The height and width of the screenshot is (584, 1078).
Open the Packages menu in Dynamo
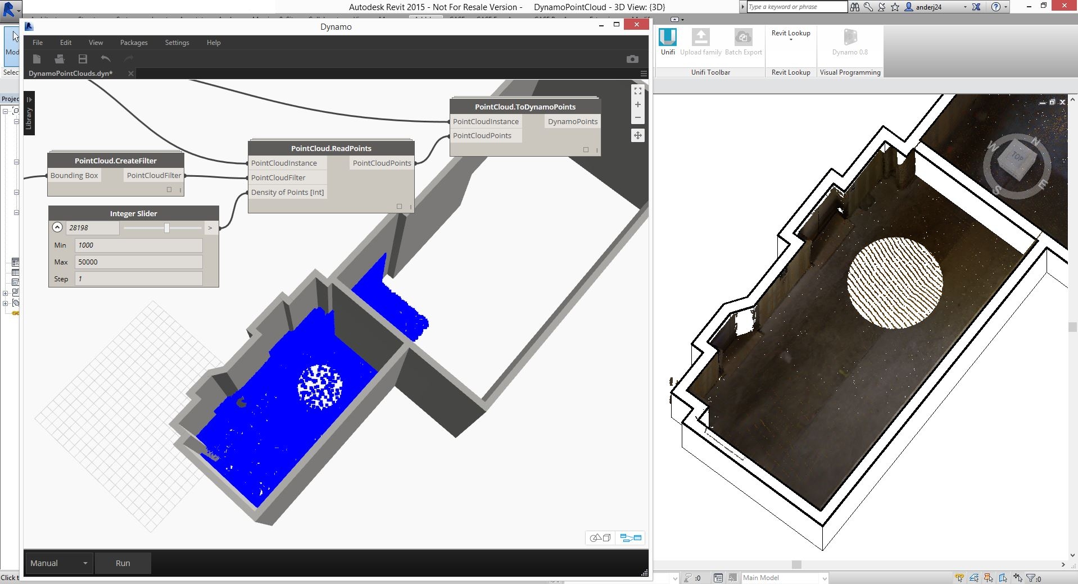pos(134,43)
